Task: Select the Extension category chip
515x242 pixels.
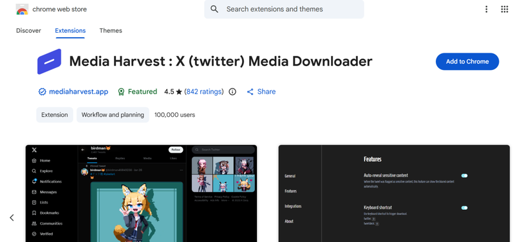Action: click(x=55, y=115)
